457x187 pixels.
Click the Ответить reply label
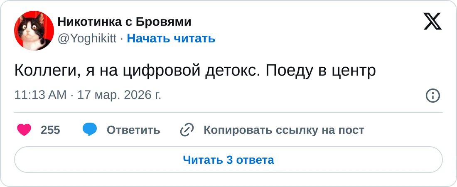coord(133,130)
